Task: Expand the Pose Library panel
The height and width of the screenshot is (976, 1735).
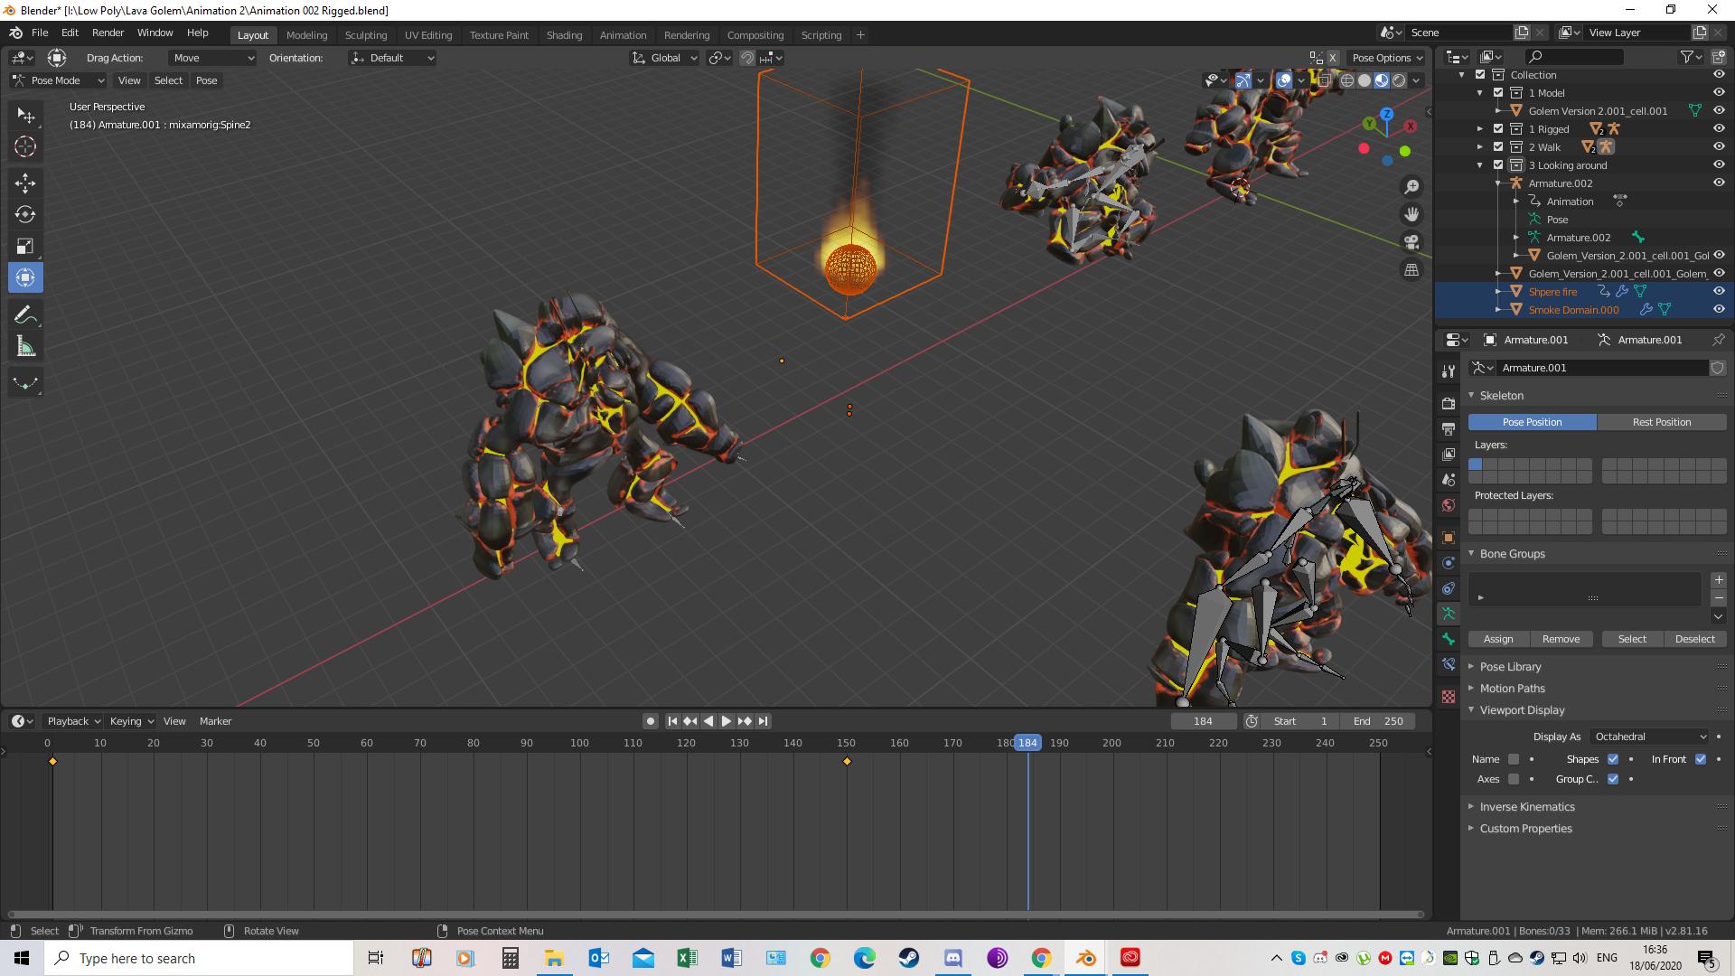Action: click(1510, 667)
